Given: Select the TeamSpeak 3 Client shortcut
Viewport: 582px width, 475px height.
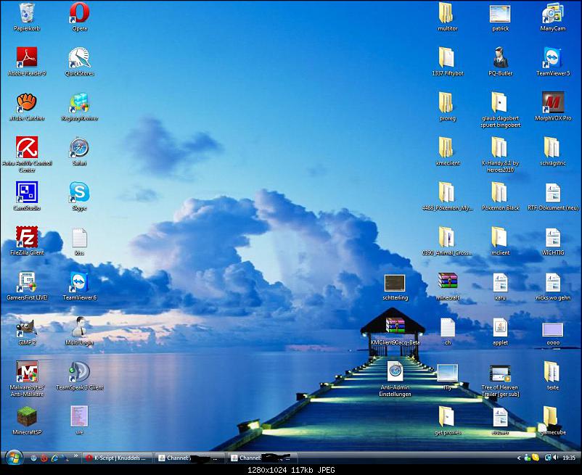Looking at the screenshot, I should (79, 372).
